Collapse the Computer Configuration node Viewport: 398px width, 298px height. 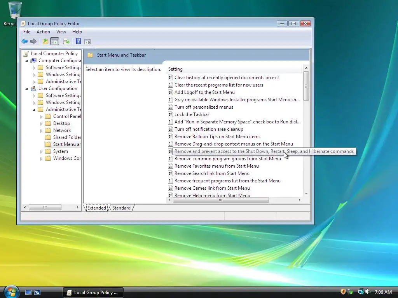click(27, 61)
